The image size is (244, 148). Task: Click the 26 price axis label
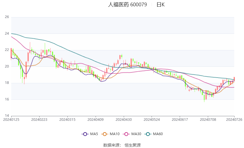(x=7, y=17)
